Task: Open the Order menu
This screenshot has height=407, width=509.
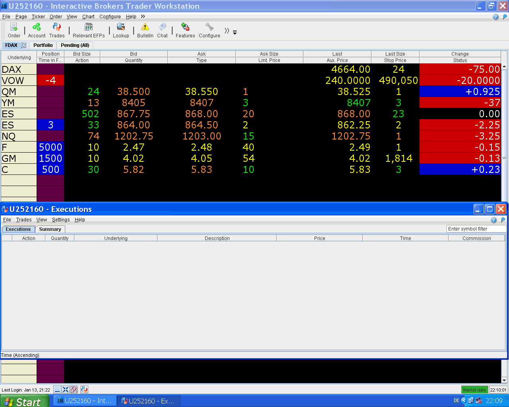Action: click(x=56, y=17)
